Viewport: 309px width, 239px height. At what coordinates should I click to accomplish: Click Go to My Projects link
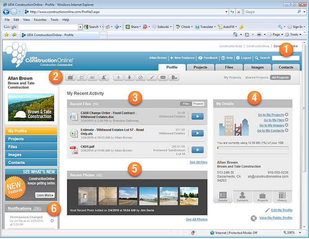tap(271, 115)
